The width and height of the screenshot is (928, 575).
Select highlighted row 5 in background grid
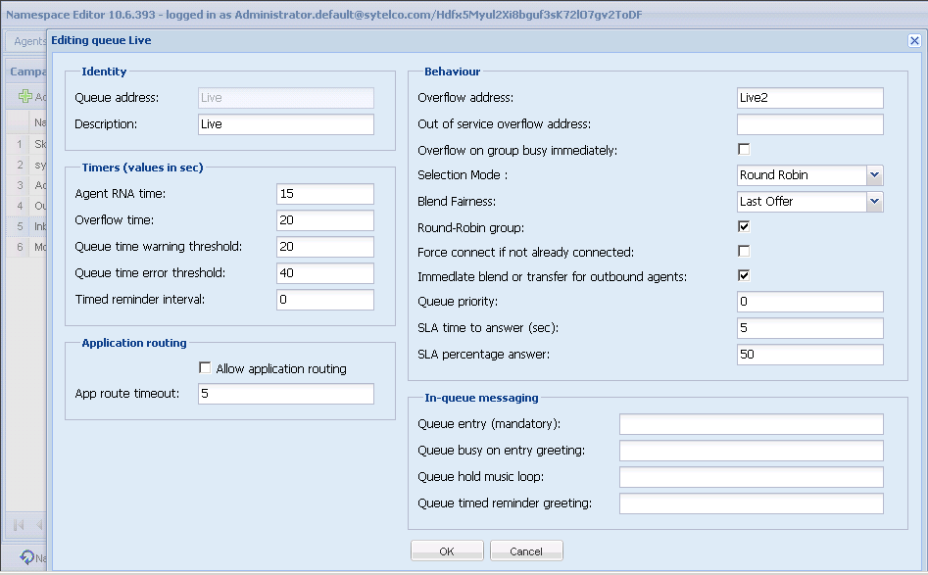coord(26,226)
